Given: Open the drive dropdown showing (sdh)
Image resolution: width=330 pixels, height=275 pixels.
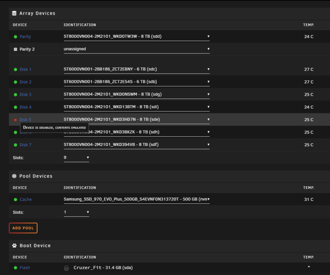Looking at the screenshot, I should [137, 132].
